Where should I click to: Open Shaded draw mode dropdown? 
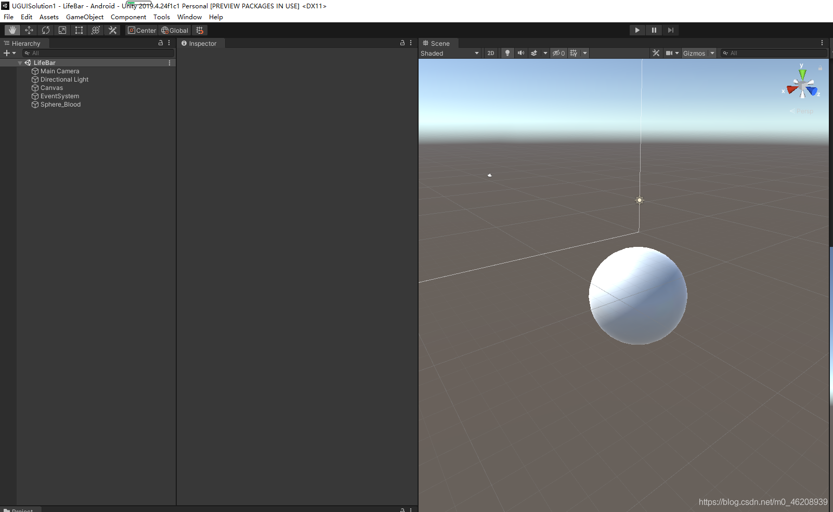pyautogui.click(x=450, y=53)
